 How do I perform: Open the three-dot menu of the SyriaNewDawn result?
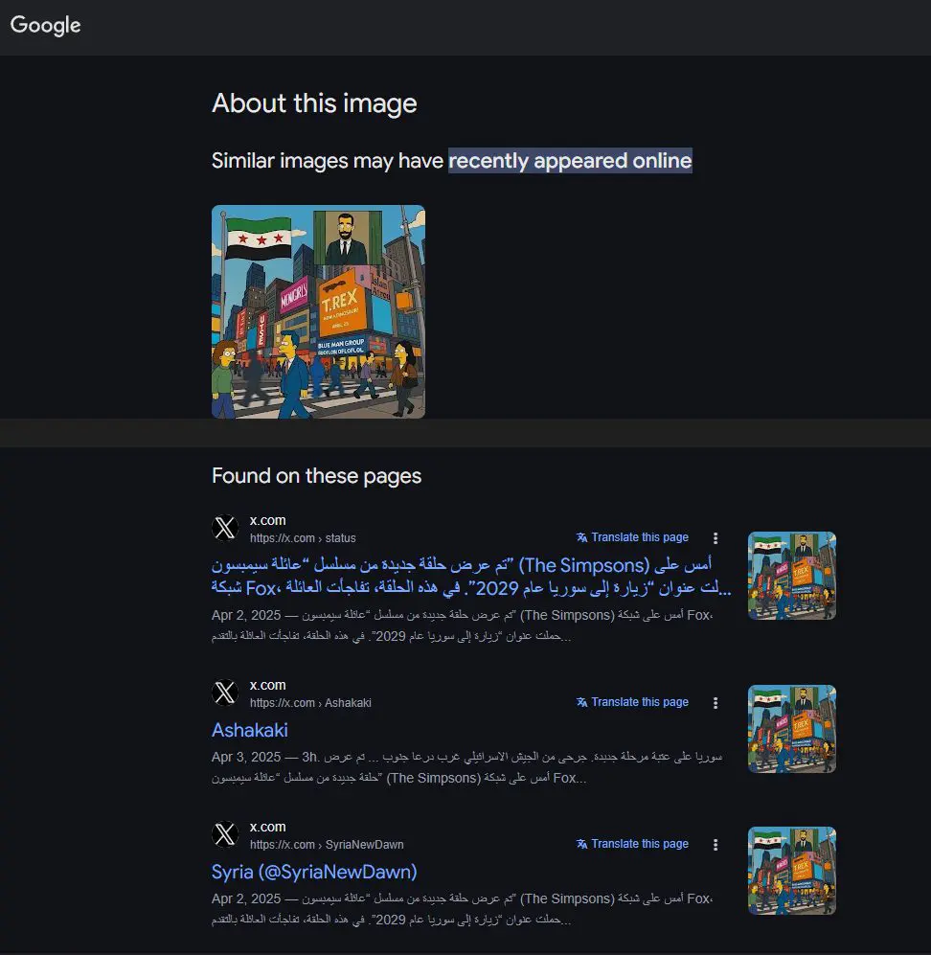point(715,844)
